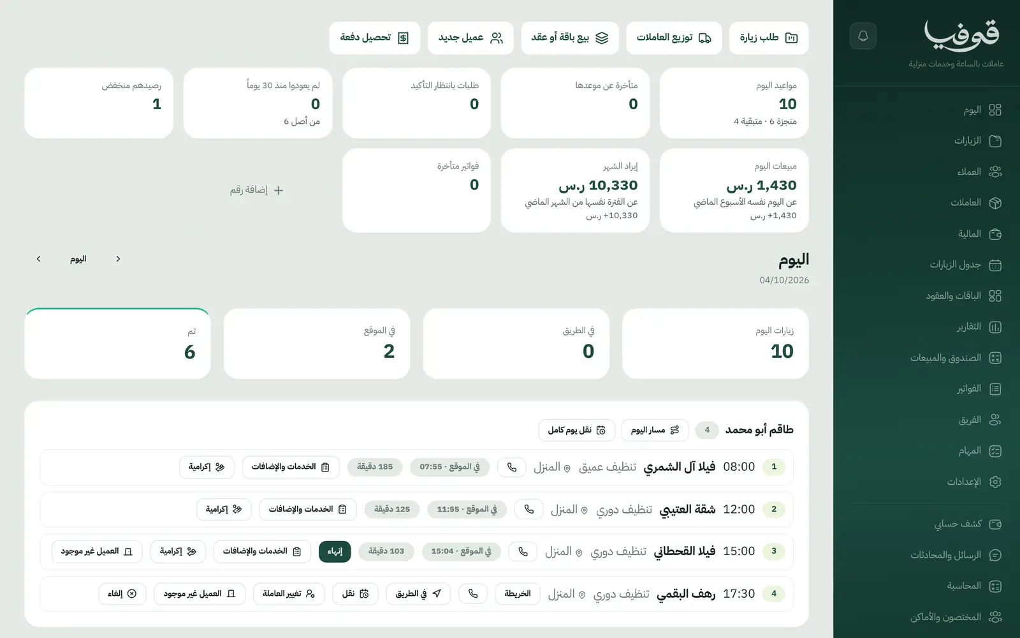
Task: Open مسار اليوم for طاقم أبو محمد
Action: coord(655,430)
